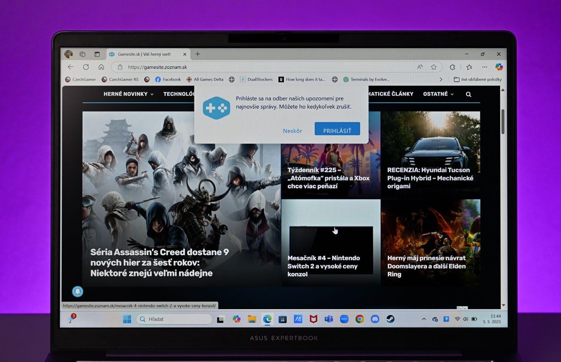
Task: Open the CzechGamer bookmark
Action: 81,79
